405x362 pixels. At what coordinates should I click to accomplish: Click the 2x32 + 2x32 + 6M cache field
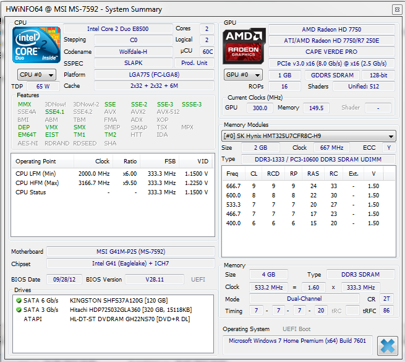(154, 86)
